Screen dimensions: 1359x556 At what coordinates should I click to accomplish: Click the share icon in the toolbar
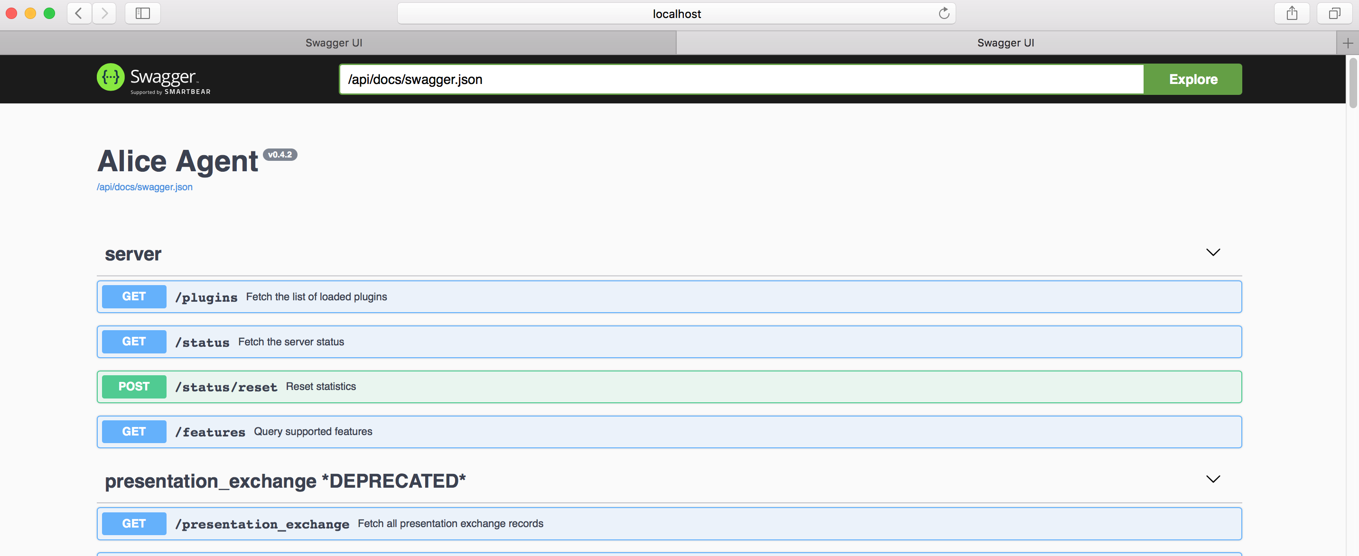pyautogui.click(x=1292, y=13)
